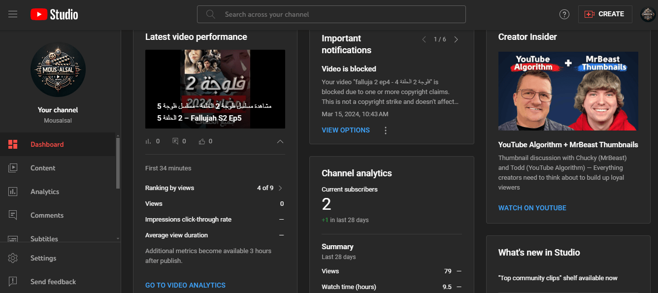
Task: Click the "What's new in Studio" heading
Action: [539, 253]
